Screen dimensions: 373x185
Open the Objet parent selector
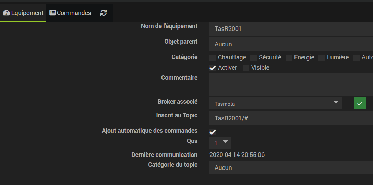coord(291,44)
